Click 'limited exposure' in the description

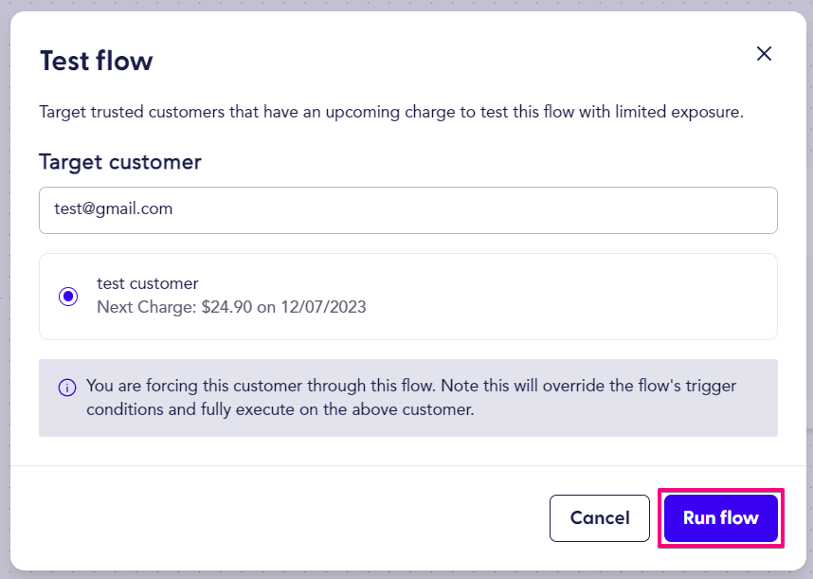pyautogui.click(x=679, y=112)
